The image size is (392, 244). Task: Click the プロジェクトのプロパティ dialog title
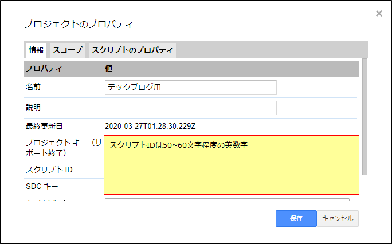coord(79,24)
